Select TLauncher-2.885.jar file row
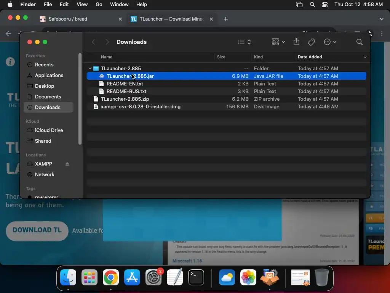Image resolution: width=390 pixels, height=293 pixels. pyautogui.click(x=226, y=76)
